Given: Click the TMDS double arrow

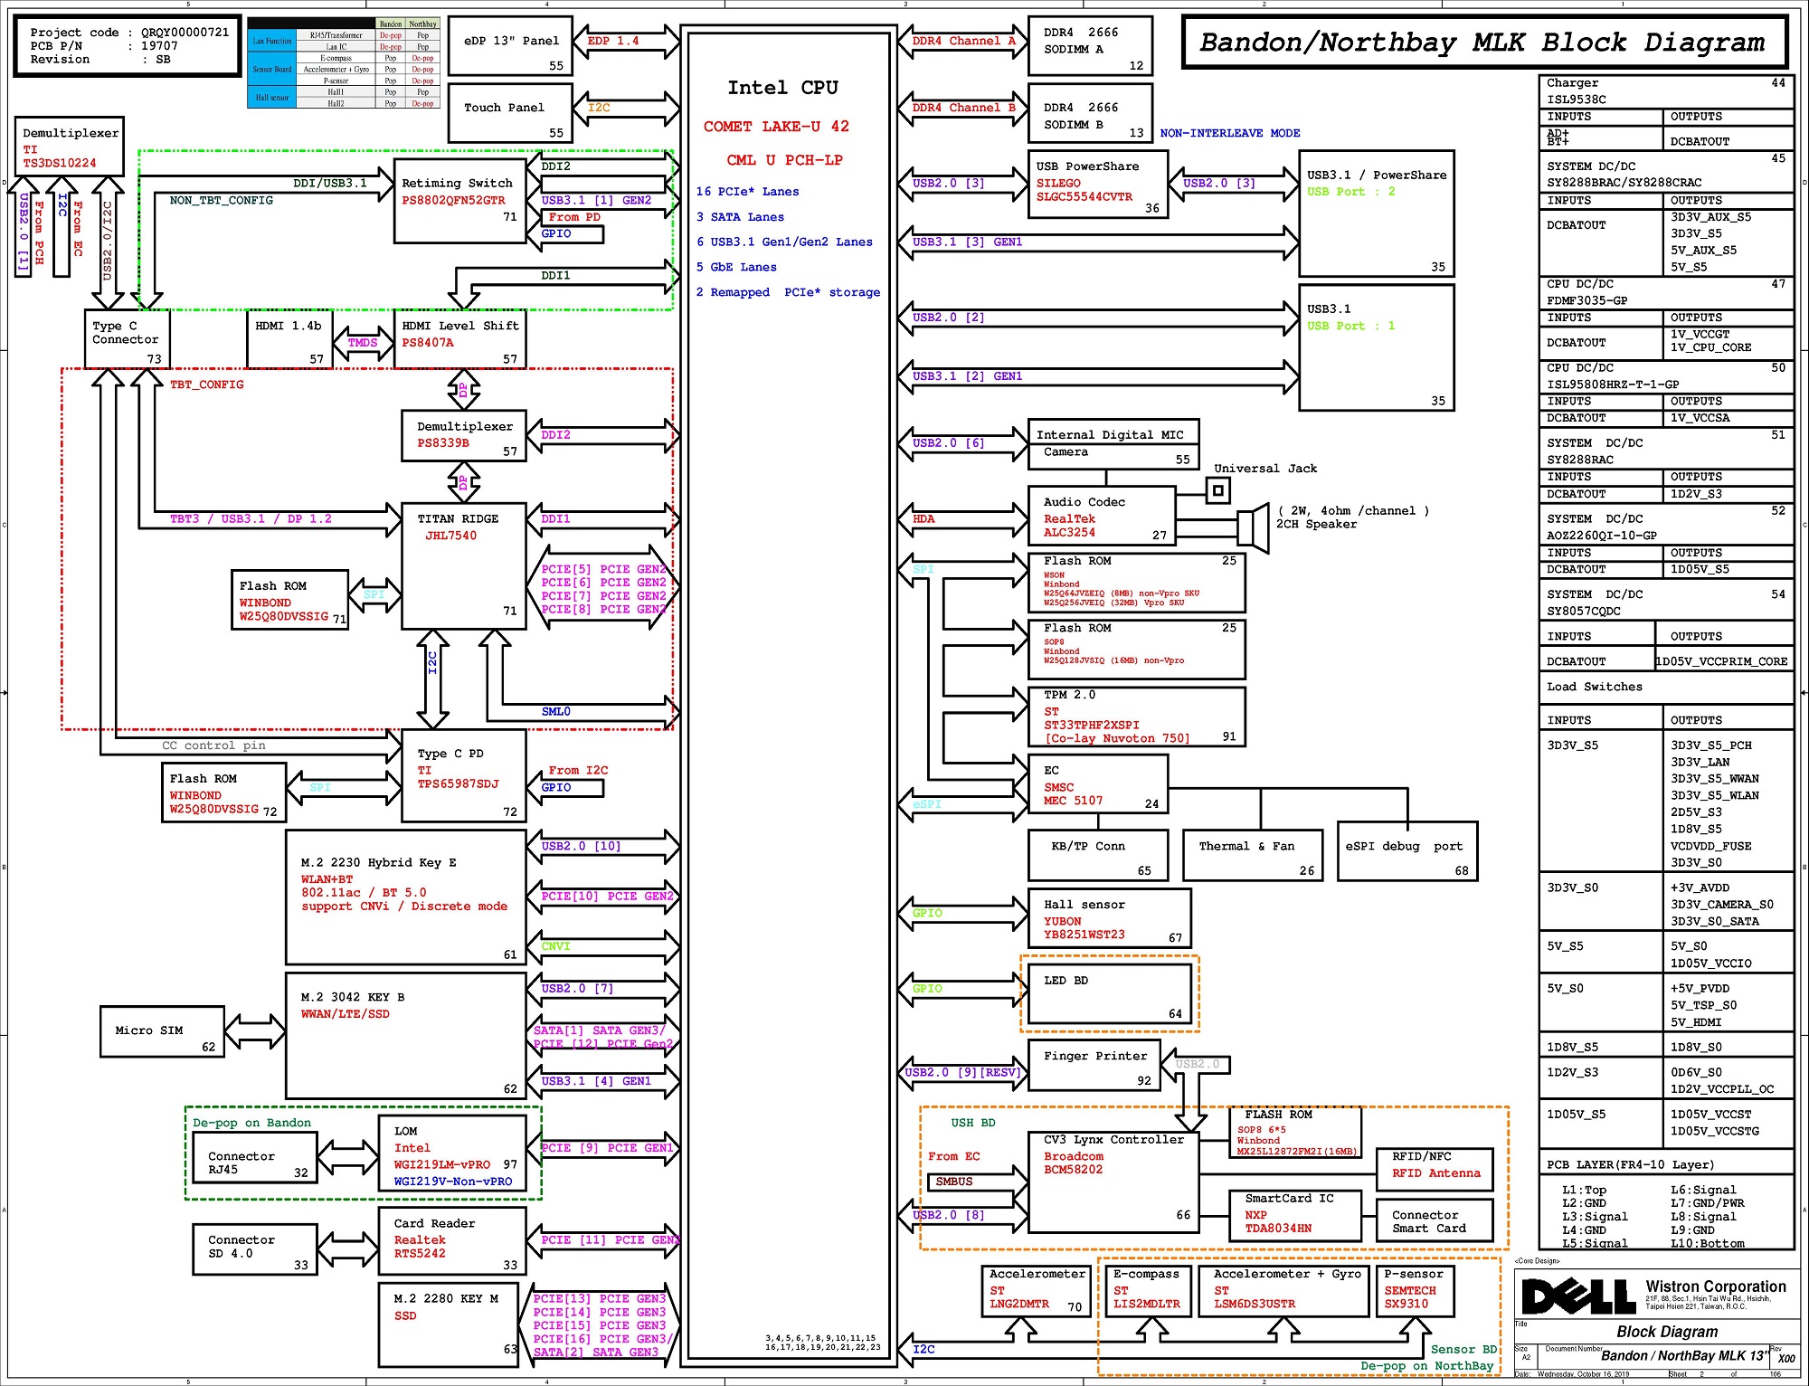Looking at the screenshot, I should click(363, 343).
